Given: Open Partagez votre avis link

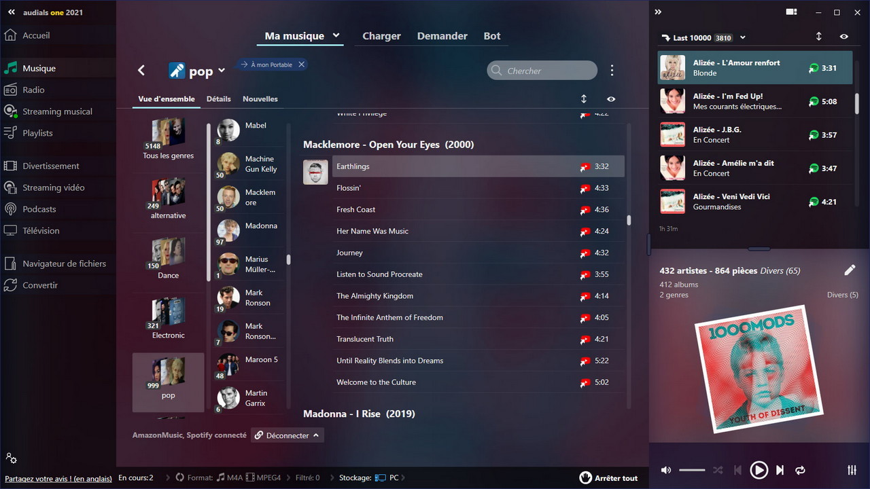Looking at the screenshot, I should [x=58, y=478].
